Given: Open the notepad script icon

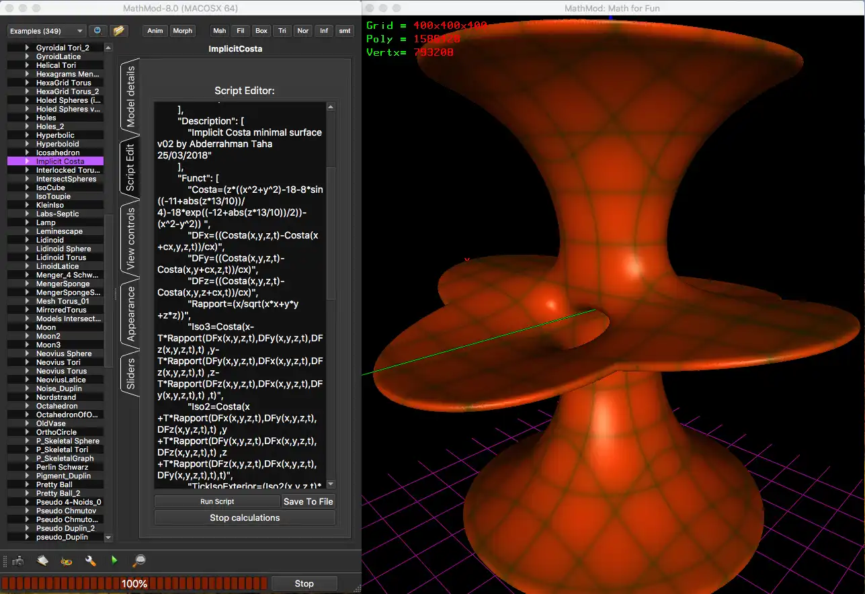Looking at the screenshot, I should click(x=42, y=560).
